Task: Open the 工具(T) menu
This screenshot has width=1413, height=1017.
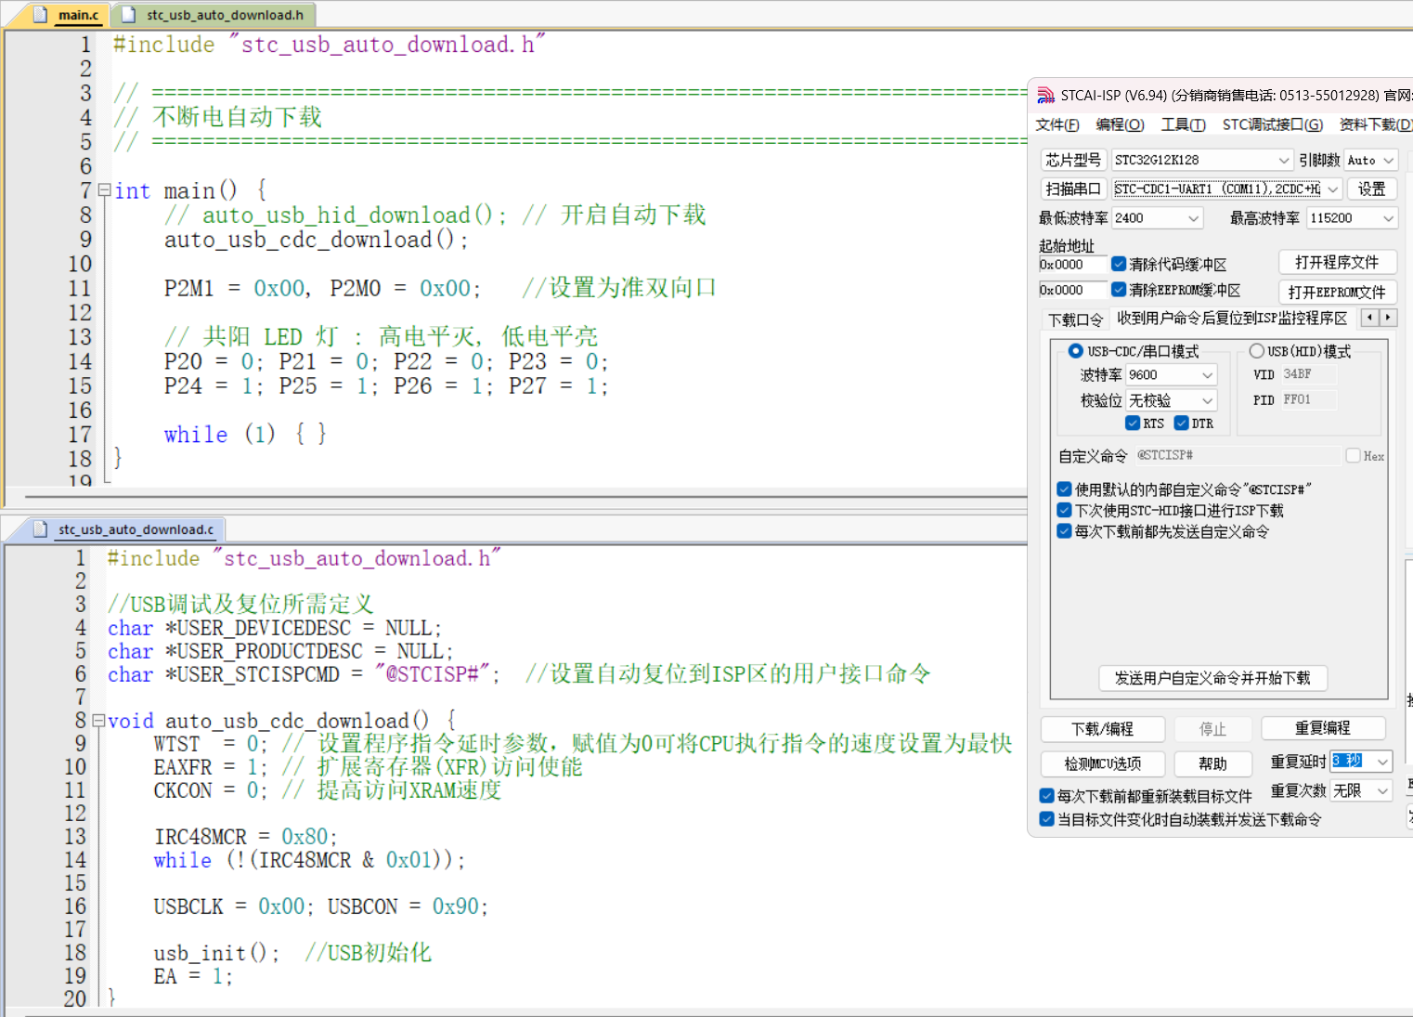Action: point(1183,124)
